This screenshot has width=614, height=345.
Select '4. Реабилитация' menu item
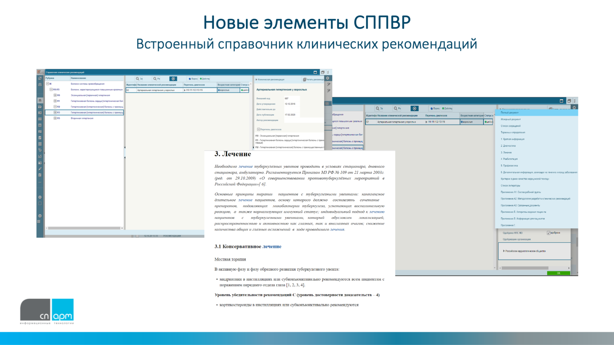coord(536,159)
